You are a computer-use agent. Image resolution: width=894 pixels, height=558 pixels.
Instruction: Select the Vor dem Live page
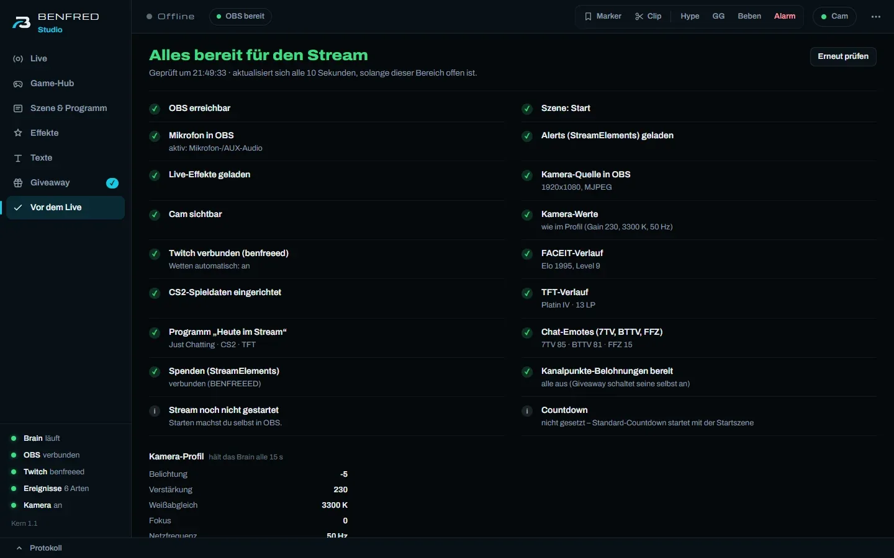(x=65, y=207)
